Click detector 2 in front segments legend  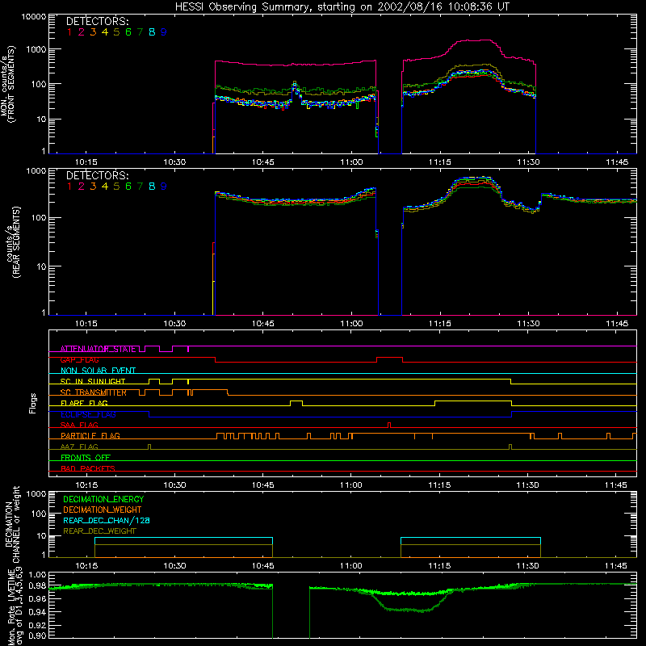(82, 32)
